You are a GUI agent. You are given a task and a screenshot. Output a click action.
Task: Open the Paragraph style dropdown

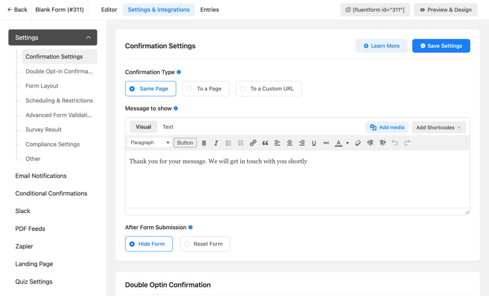[149, 143]
